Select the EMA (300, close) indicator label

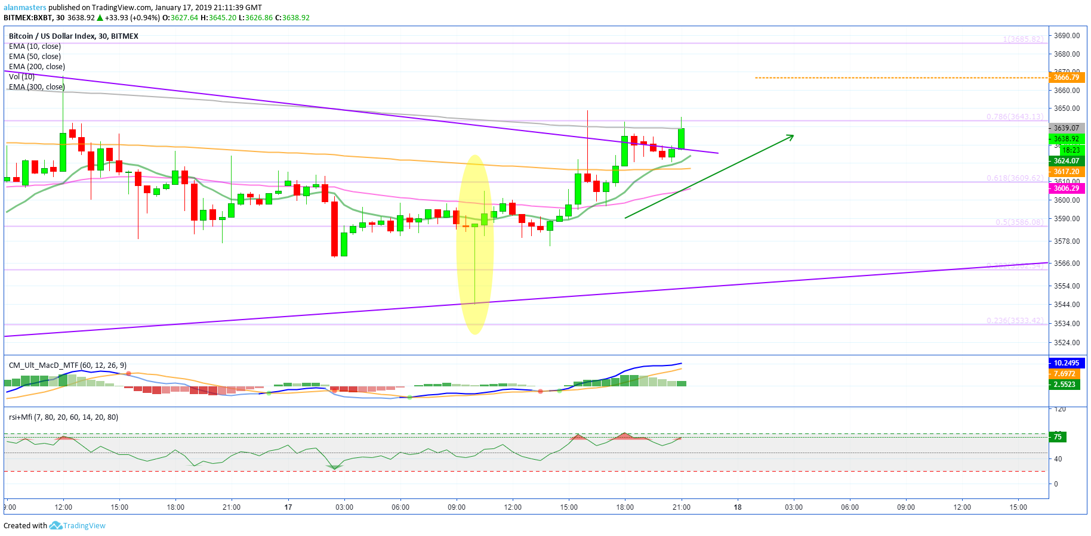coord(37,87)
